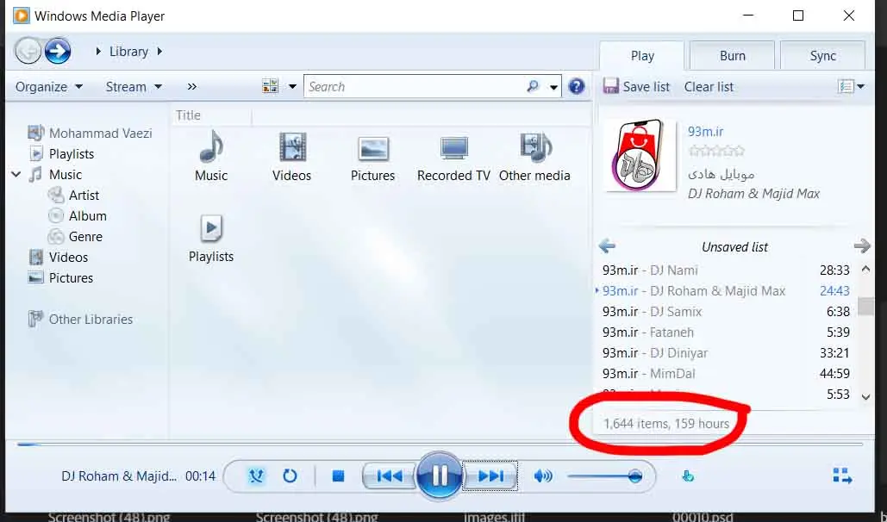
Task: Open the Other media icon
Action: 534,156
